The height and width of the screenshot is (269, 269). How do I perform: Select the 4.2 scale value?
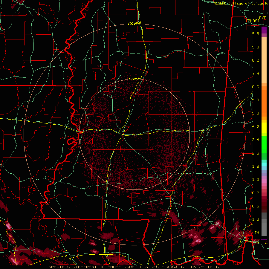coord(256,127)
